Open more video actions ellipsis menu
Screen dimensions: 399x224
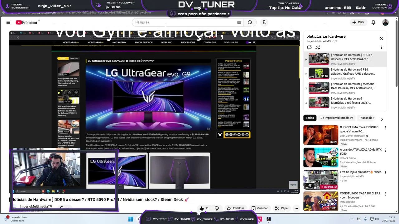(x=296, y=208)
